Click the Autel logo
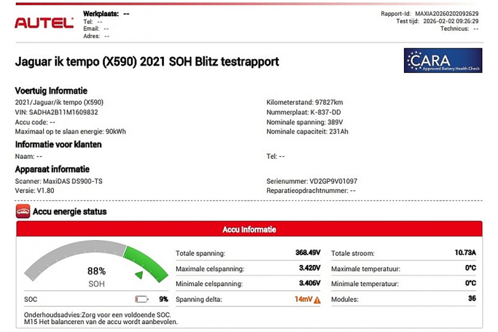 [x=44, y=23]
